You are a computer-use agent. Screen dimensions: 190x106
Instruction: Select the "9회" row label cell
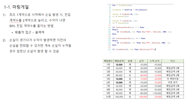tap(108, 93)
